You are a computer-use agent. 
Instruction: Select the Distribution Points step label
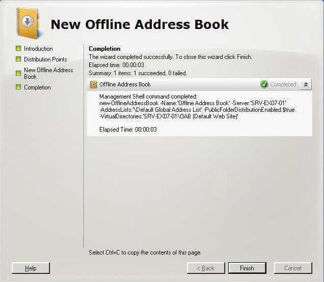[45, 59]
